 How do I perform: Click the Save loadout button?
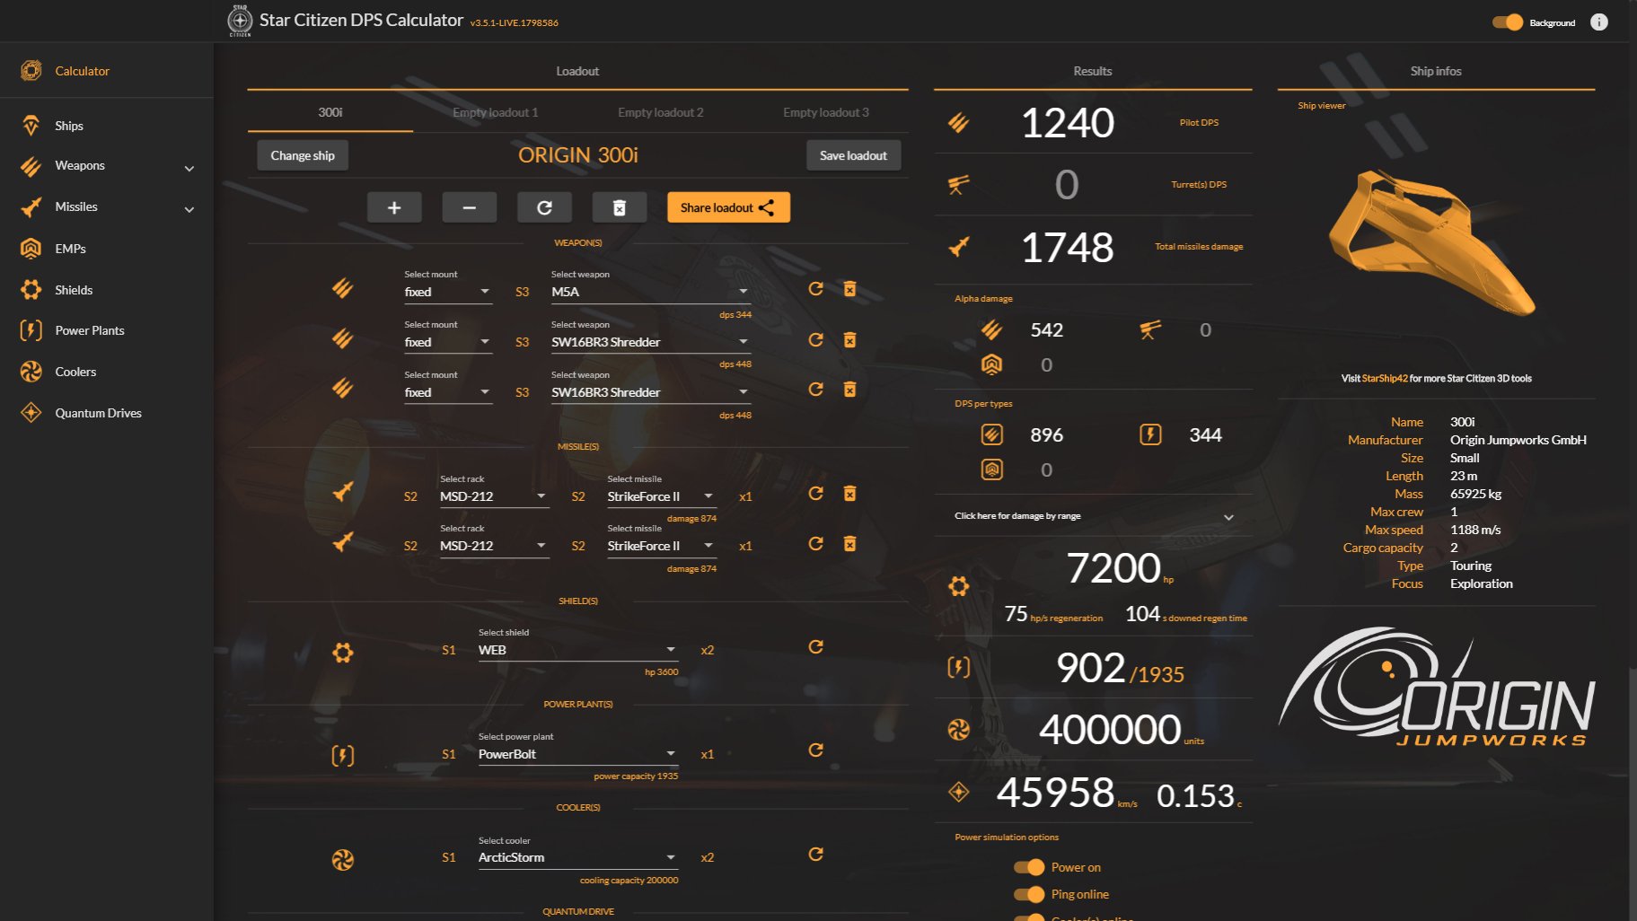point(853,155)
